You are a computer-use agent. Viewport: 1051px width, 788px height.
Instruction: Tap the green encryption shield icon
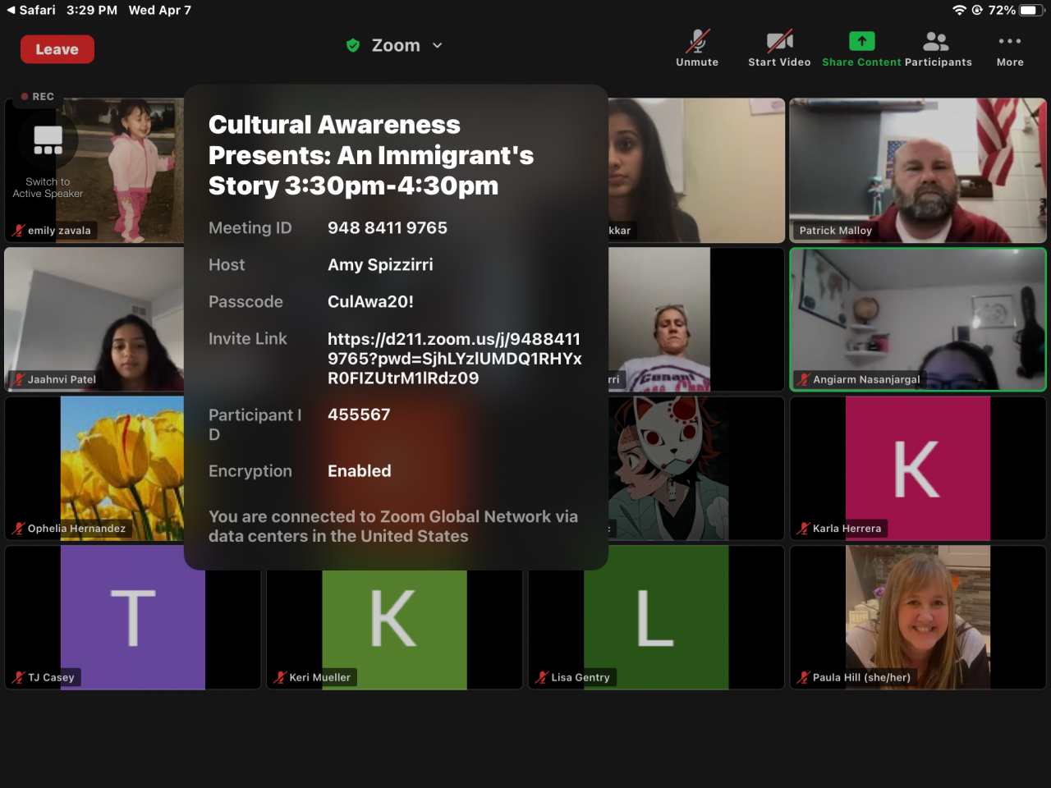353,46
